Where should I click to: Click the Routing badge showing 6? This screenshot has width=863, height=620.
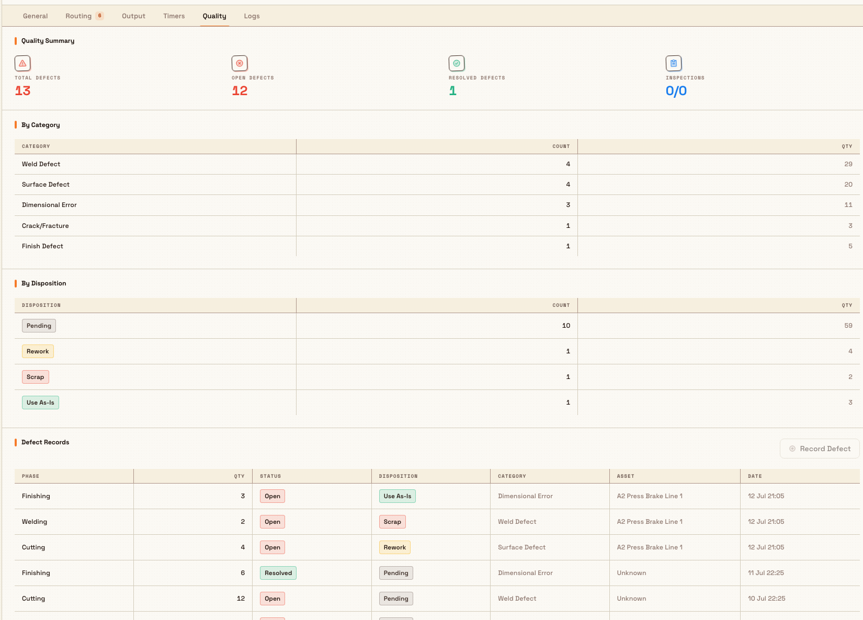tap(100, 16)
